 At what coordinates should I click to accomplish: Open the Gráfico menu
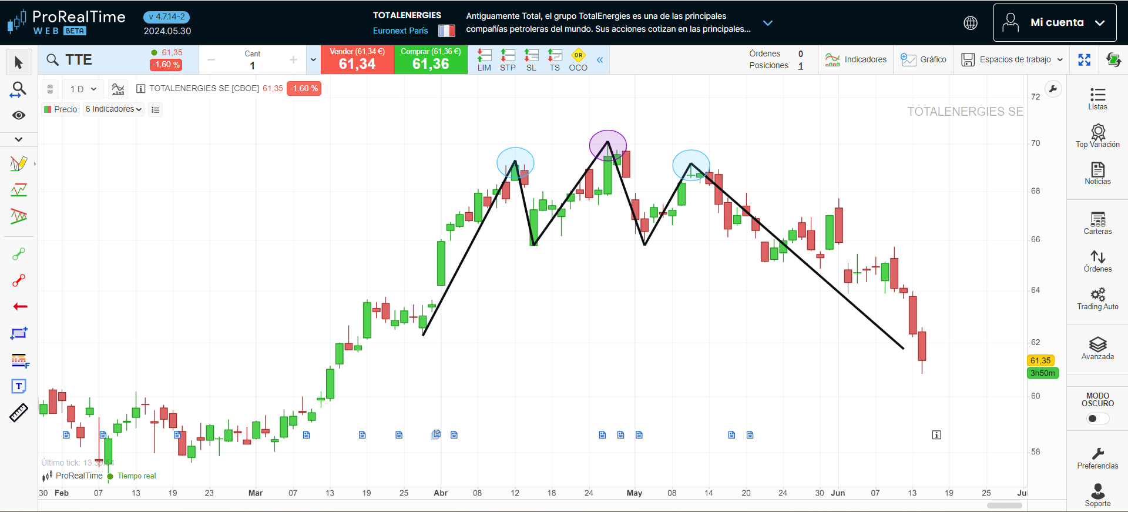[x=924, y=59]
